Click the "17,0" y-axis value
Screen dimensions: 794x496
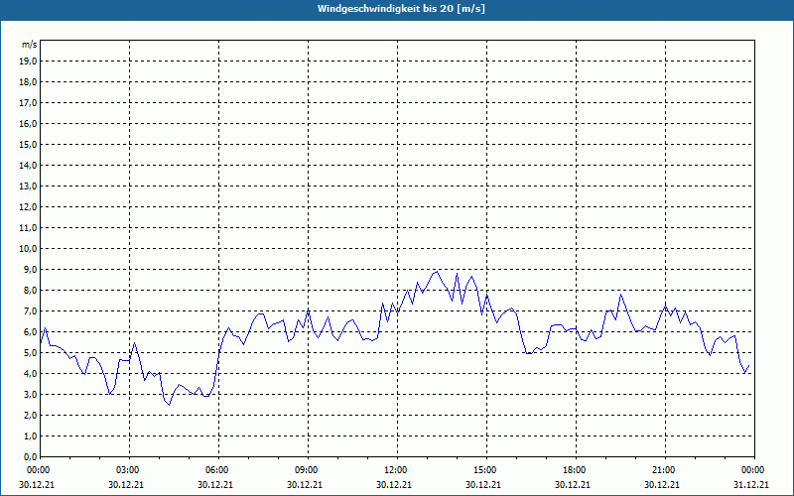(x=28, y=103)
